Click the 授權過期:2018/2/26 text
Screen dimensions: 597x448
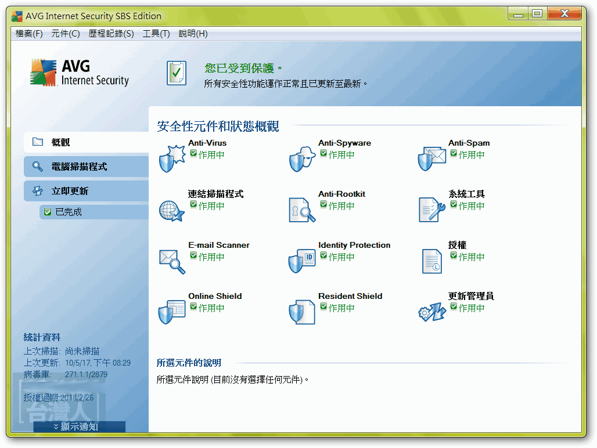click(59, 398)
